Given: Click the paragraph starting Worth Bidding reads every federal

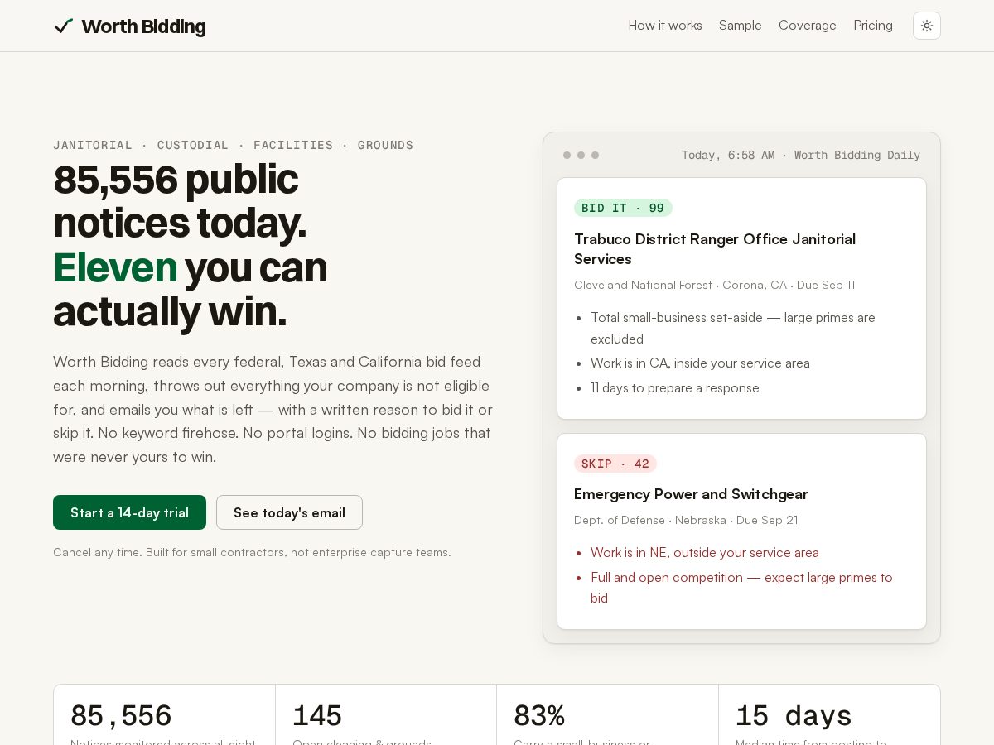Looking at the screenshot, I should pos(273,409).
